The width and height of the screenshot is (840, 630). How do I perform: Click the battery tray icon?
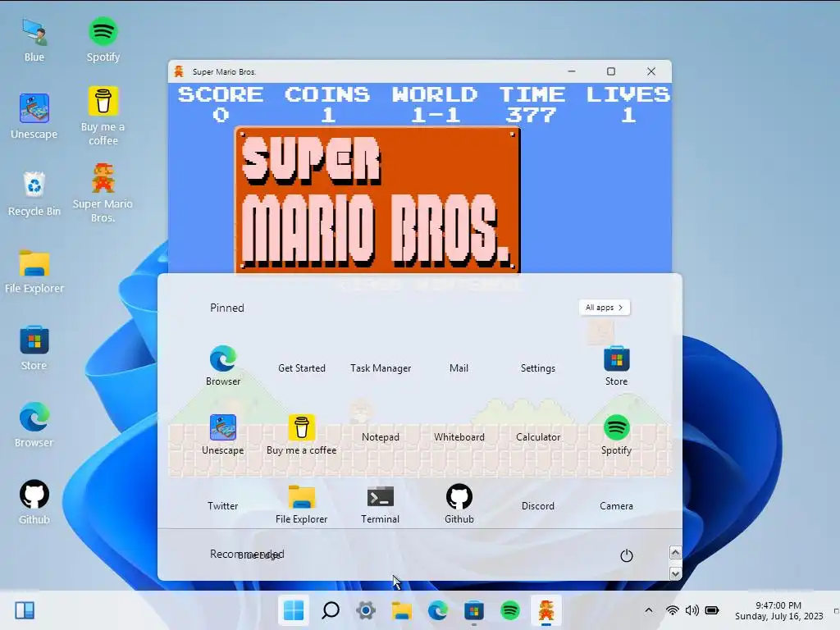712,610
